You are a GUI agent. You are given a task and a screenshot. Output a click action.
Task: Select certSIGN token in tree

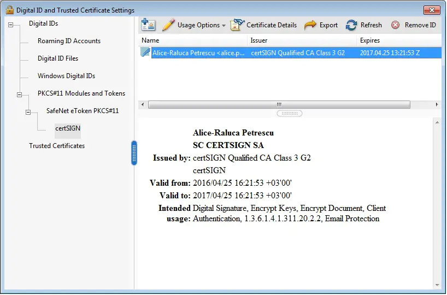[x=68, y=128]
